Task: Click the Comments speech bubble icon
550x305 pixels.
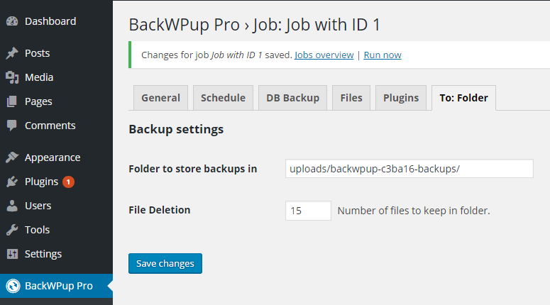Action: 12,126
